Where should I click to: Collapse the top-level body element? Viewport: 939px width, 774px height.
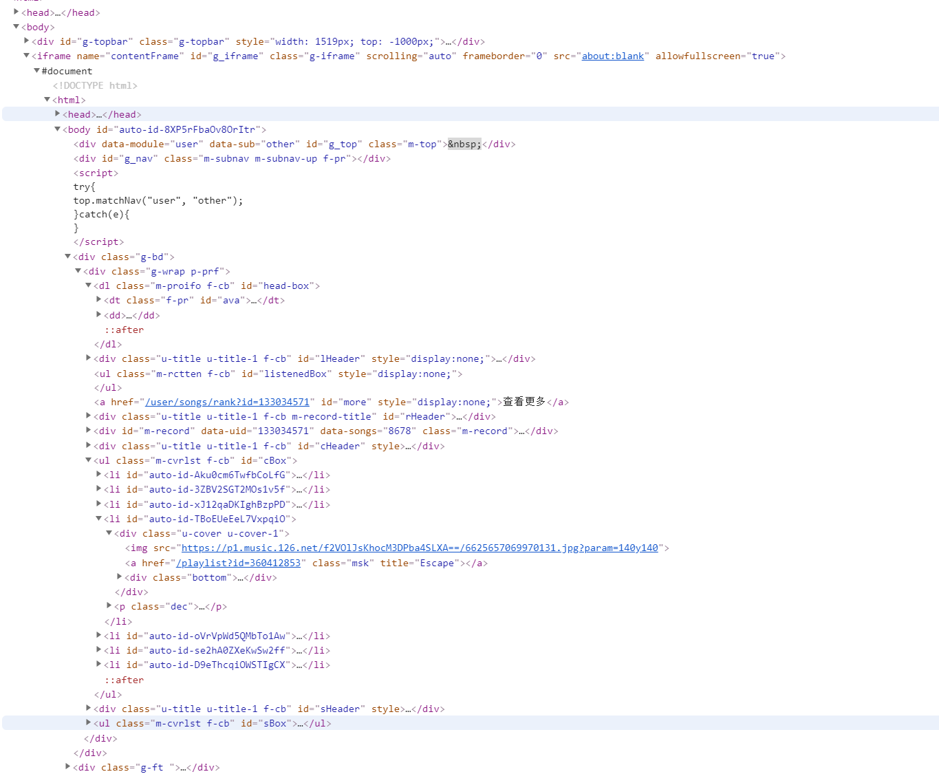pyautogui.click(x=17, y=26)
